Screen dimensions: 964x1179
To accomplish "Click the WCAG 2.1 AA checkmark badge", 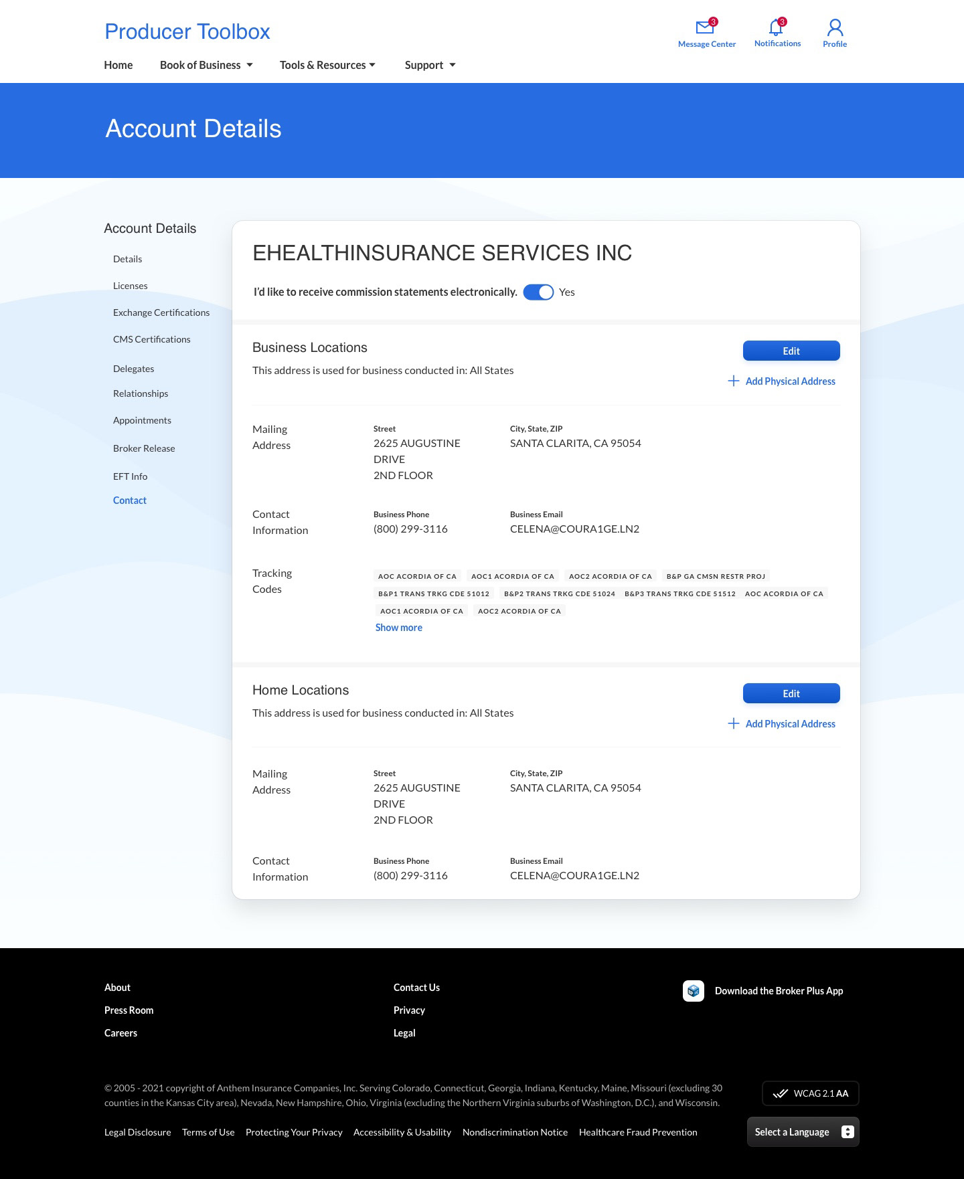I will point(810,1093).
